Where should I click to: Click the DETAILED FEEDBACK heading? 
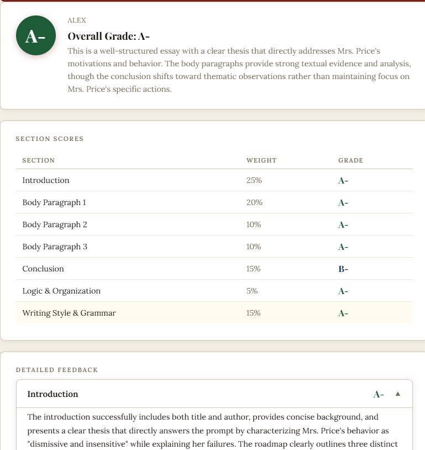[x=57, y=370]
